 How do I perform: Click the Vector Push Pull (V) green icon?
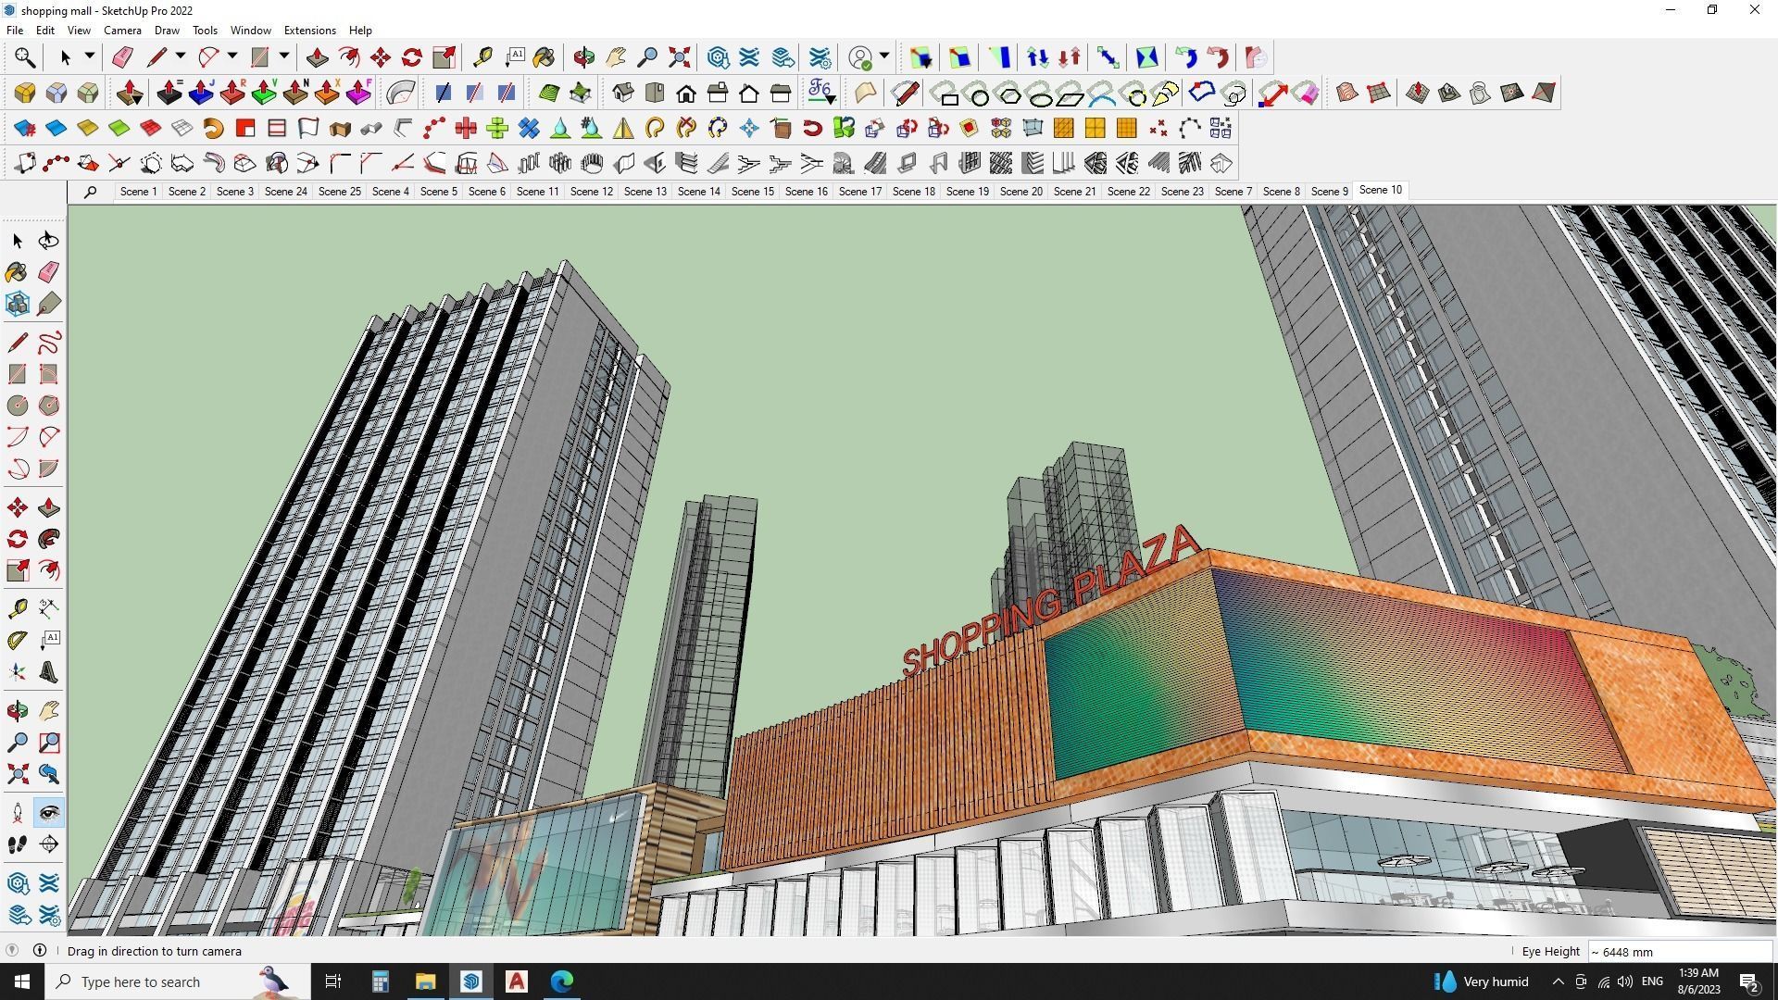click(264, 93)
